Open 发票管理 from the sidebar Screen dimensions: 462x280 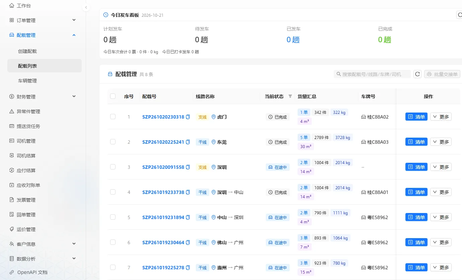click(44, 200)
